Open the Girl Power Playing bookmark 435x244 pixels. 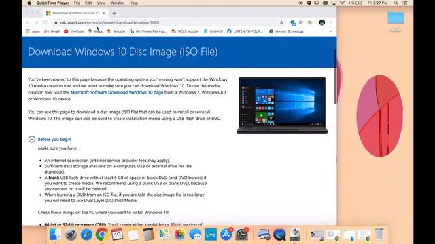pyautogui.click(x=148, y=31)
